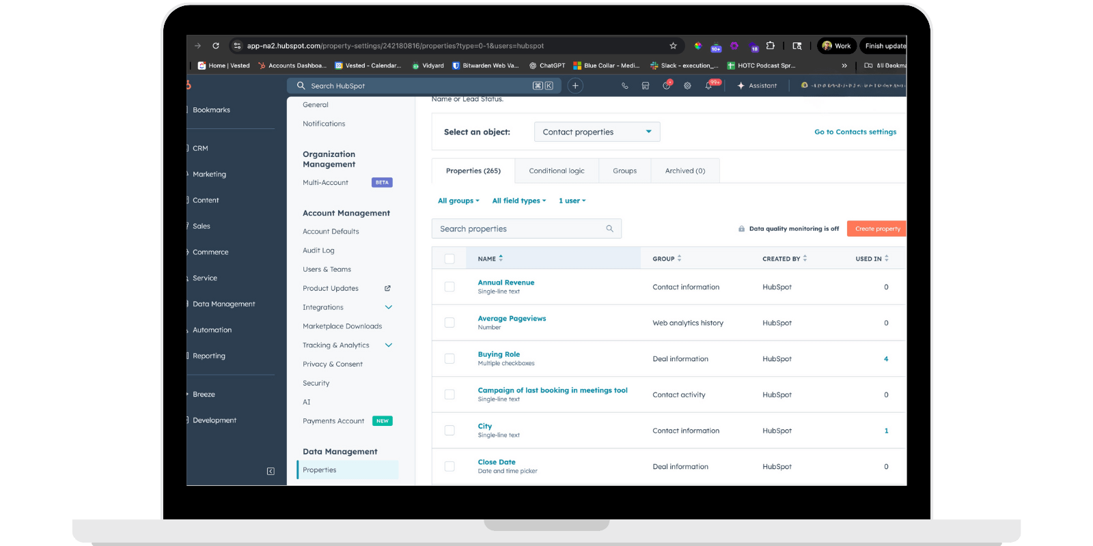1093x546 pixels.
Task: Expand the Integrations settings section
Action: click(388, 307)
